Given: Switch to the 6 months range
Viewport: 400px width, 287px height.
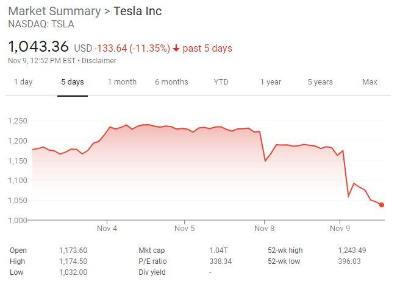Looking at the screenshot, I should (x=171, y=82).
